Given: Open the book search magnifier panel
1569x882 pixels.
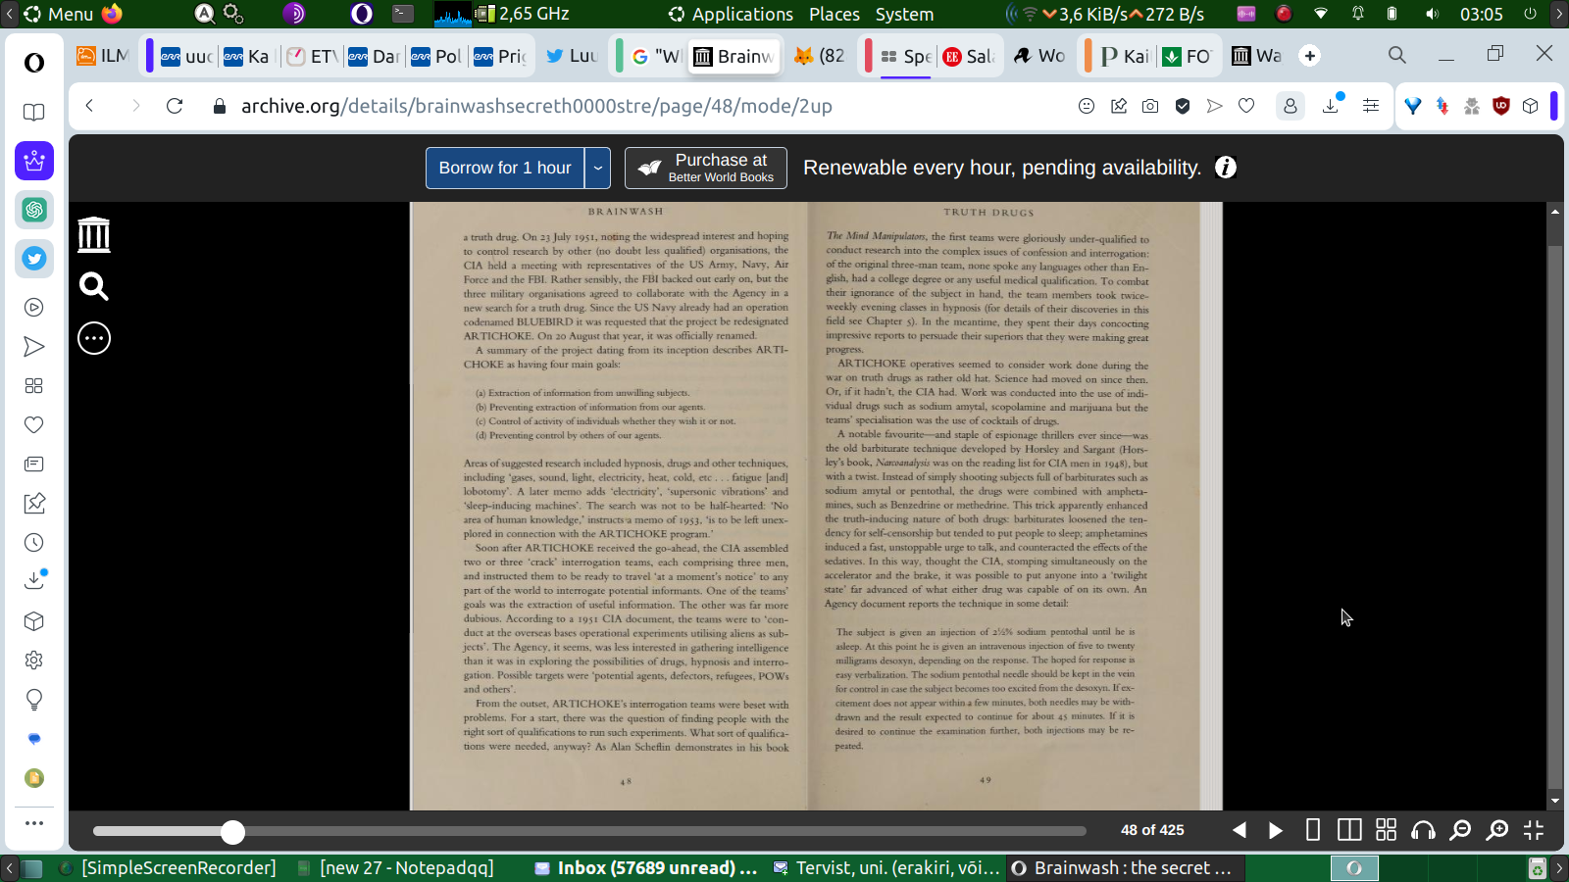Looking at the screenshot, I should point(94,286).
